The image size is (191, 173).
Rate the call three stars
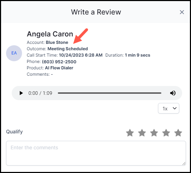coord(154,133)
